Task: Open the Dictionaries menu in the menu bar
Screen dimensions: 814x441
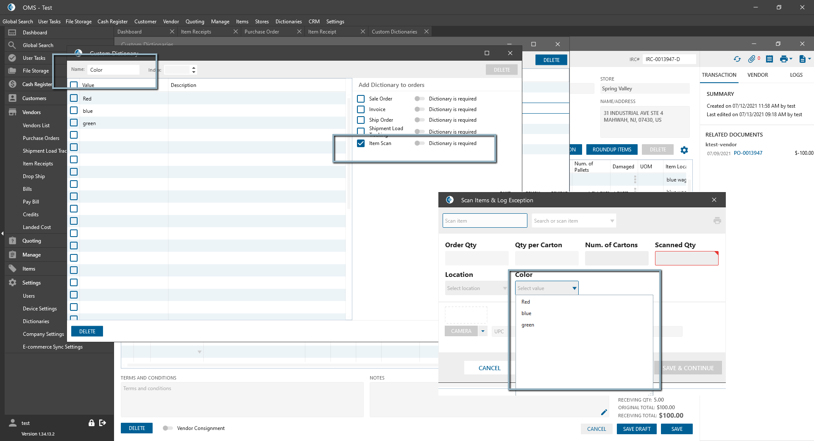Action: pos(288,22)
